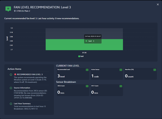
Task: Click the filtration system Level 3 description text
Action: pos(30,80)
